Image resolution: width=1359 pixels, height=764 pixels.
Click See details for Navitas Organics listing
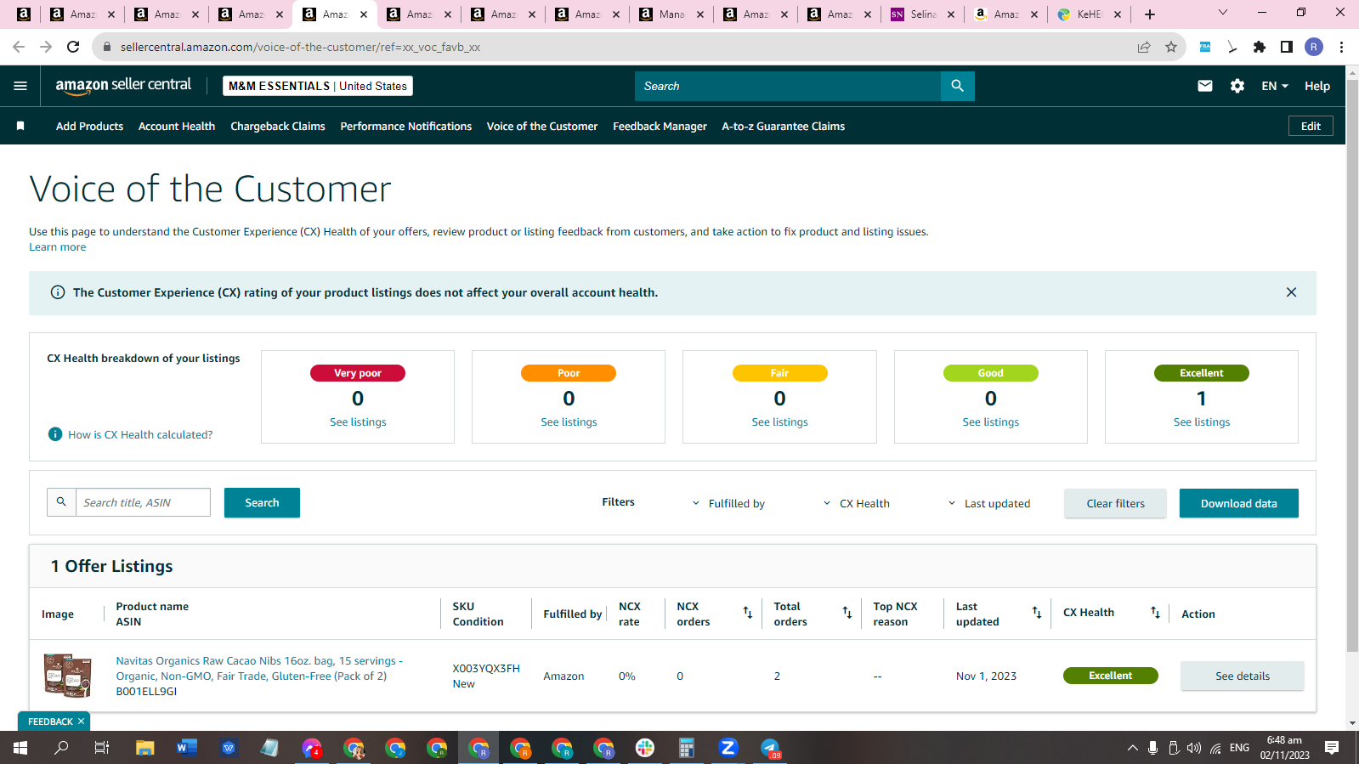1242,676
